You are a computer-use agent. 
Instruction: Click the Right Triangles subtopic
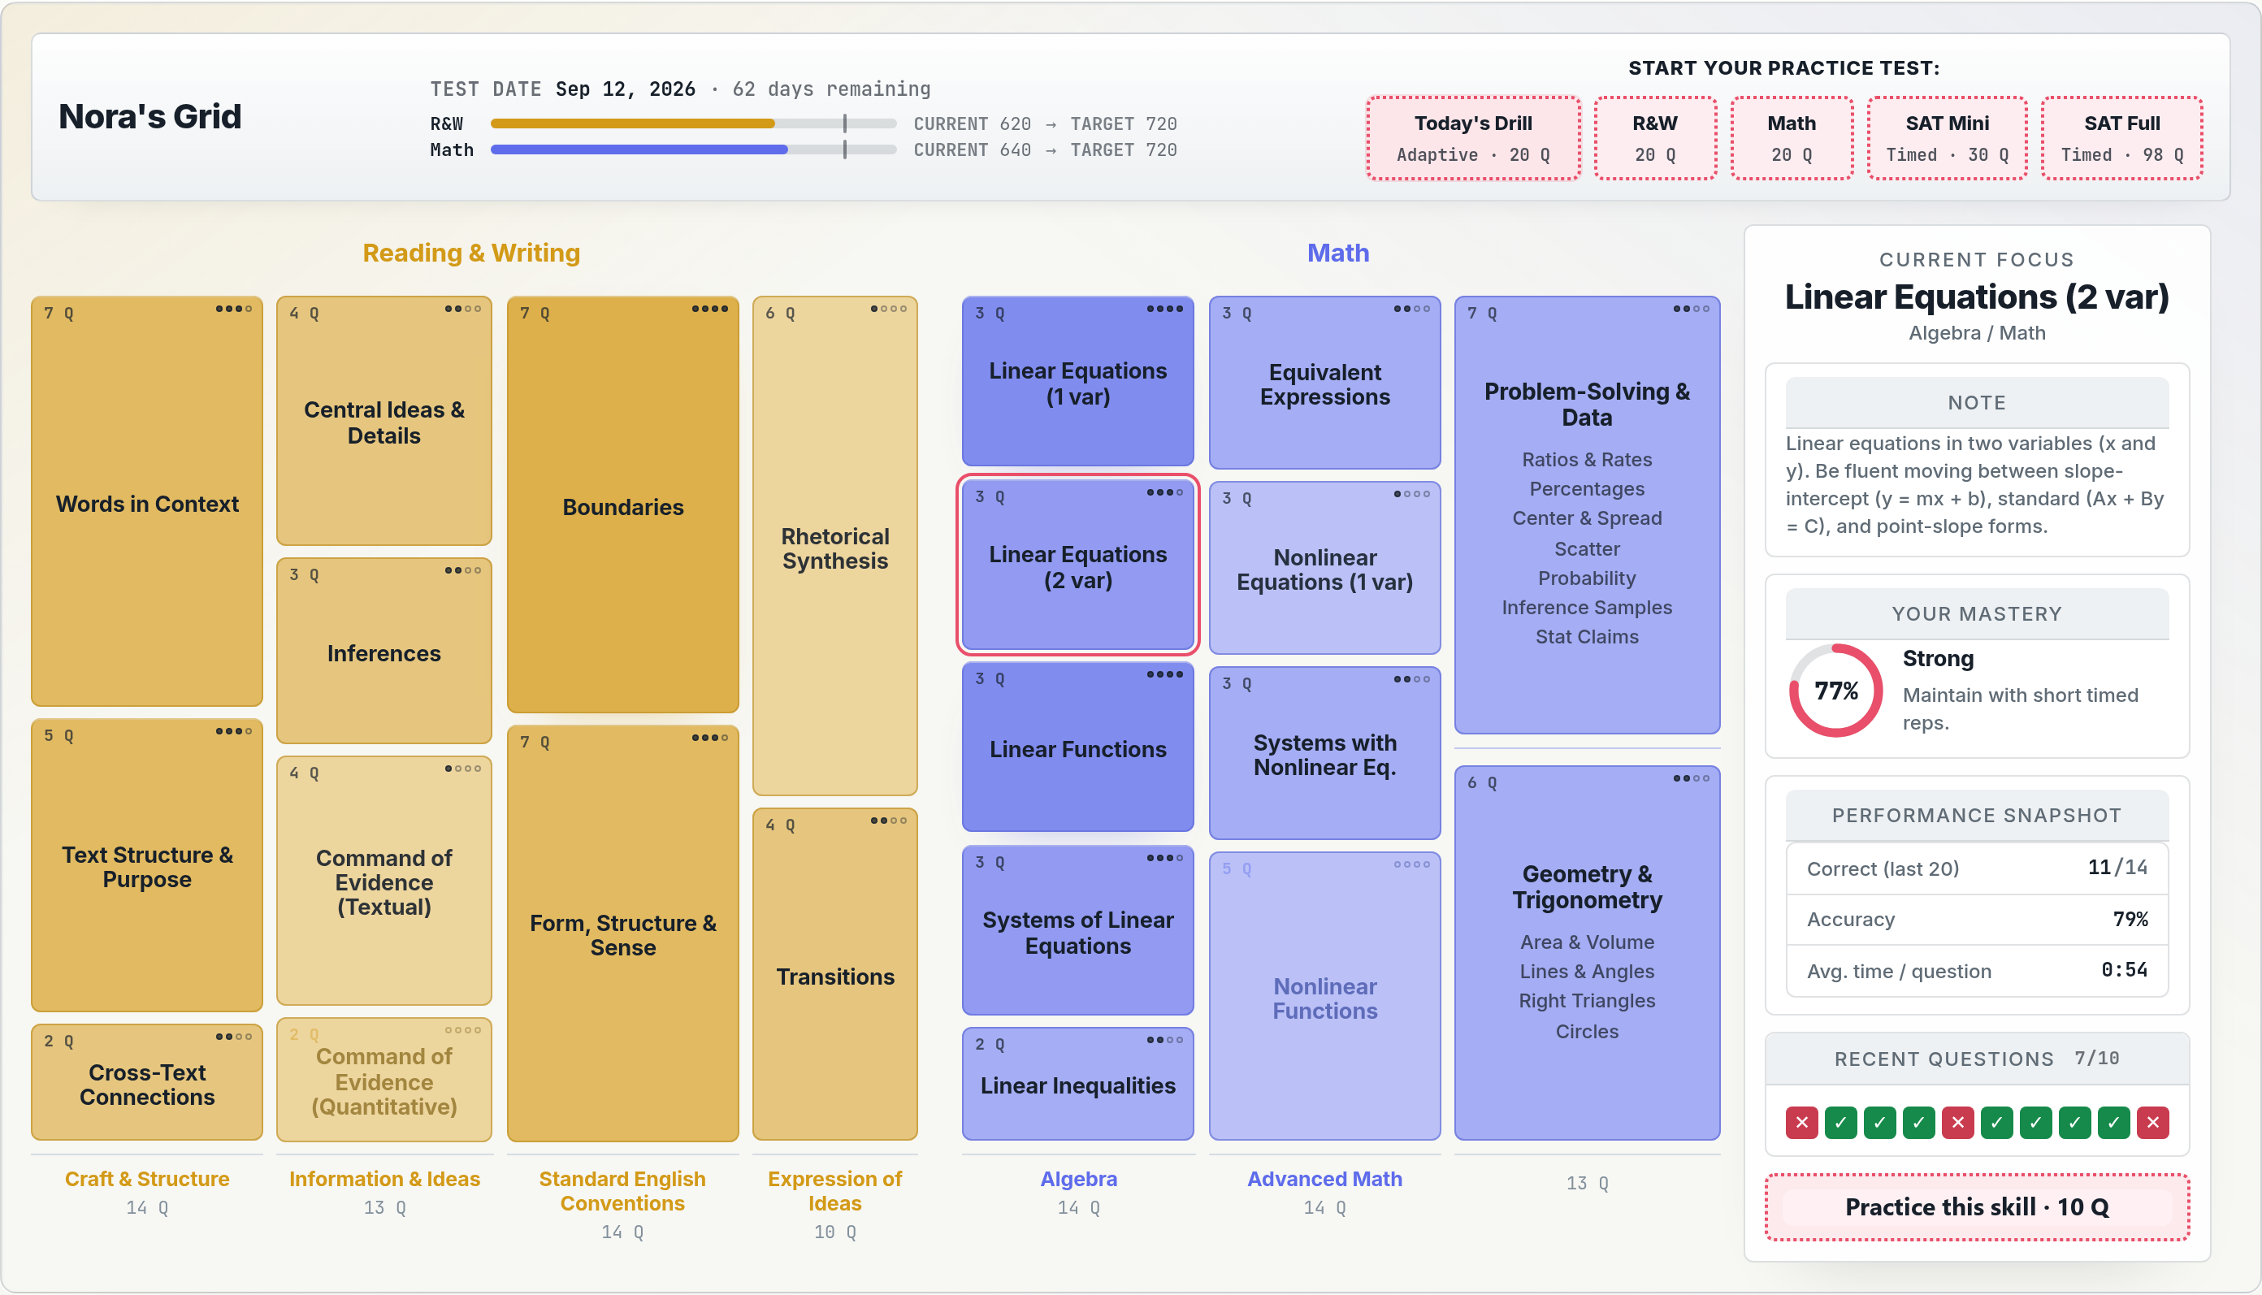[1587, 1001]
